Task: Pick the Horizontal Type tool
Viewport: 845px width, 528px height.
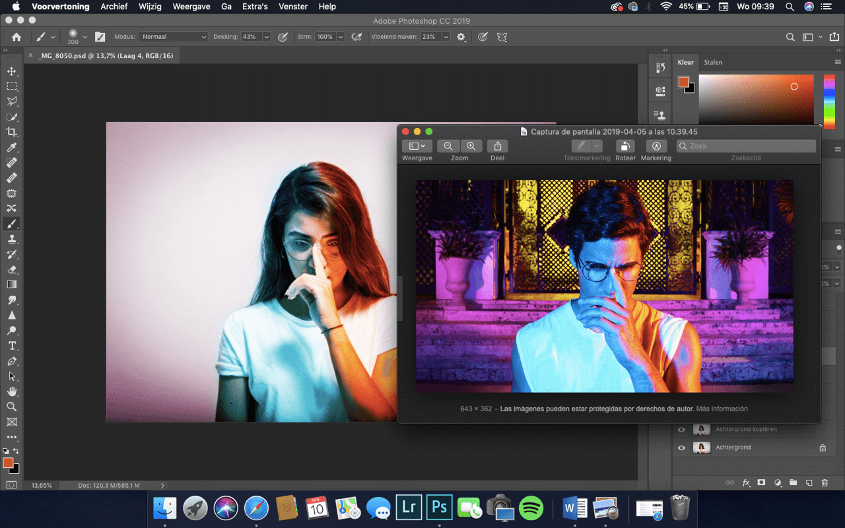Action: (x=12, y=346)
